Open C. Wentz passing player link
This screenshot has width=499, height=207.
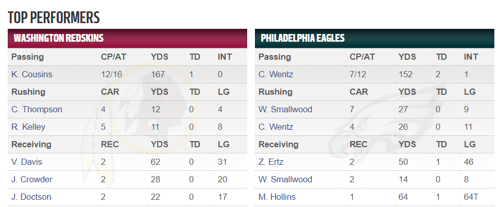click(276, 75)
